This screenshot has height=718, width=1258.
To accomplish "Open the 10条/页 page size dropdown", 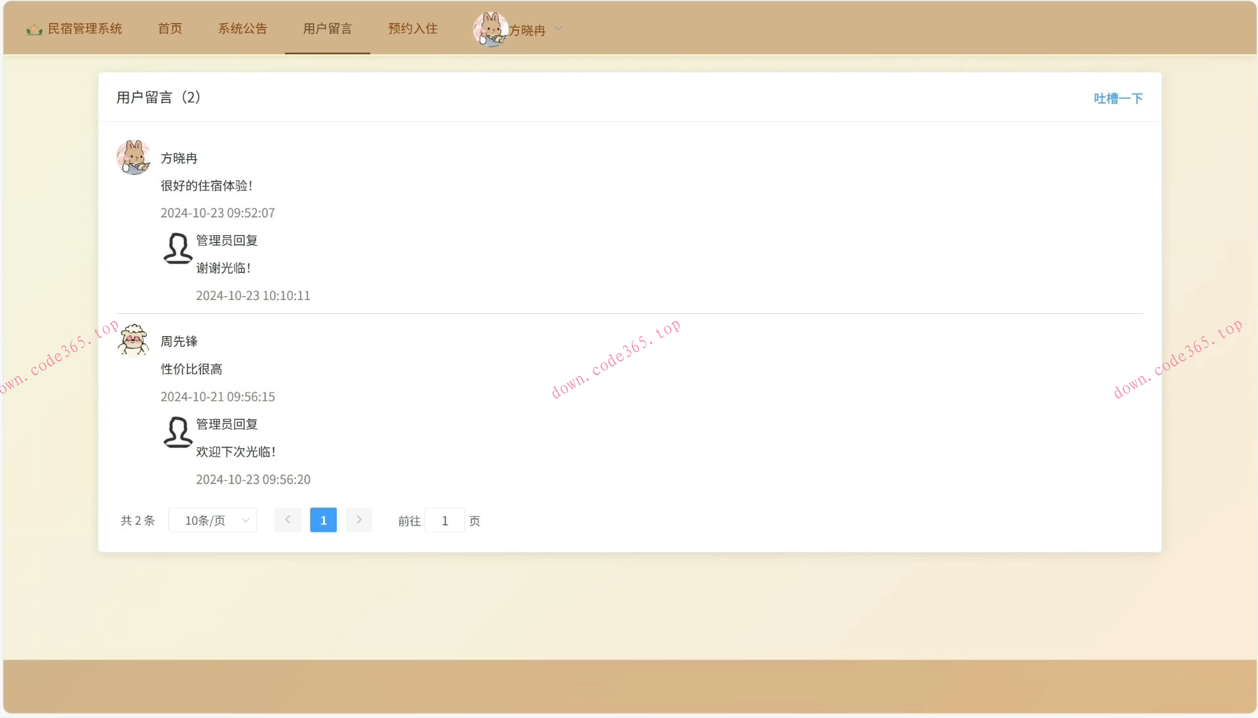I will click(212, 520).
